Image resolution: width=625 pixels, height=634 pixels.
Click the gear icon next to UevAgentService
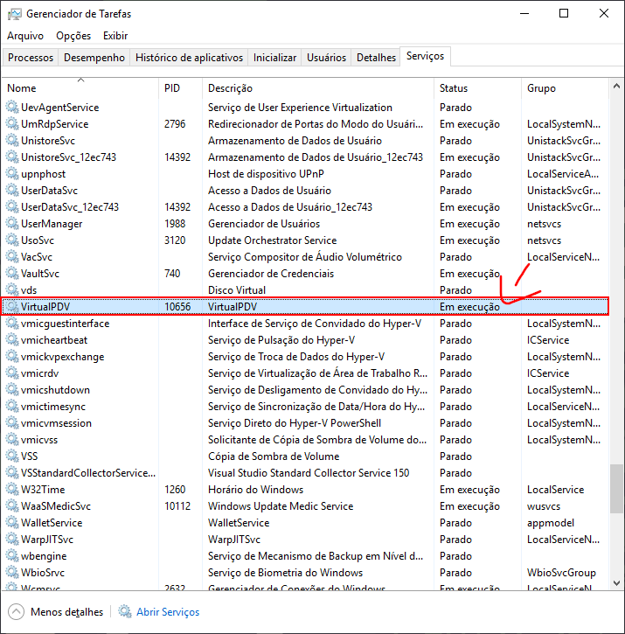(12, 108)
